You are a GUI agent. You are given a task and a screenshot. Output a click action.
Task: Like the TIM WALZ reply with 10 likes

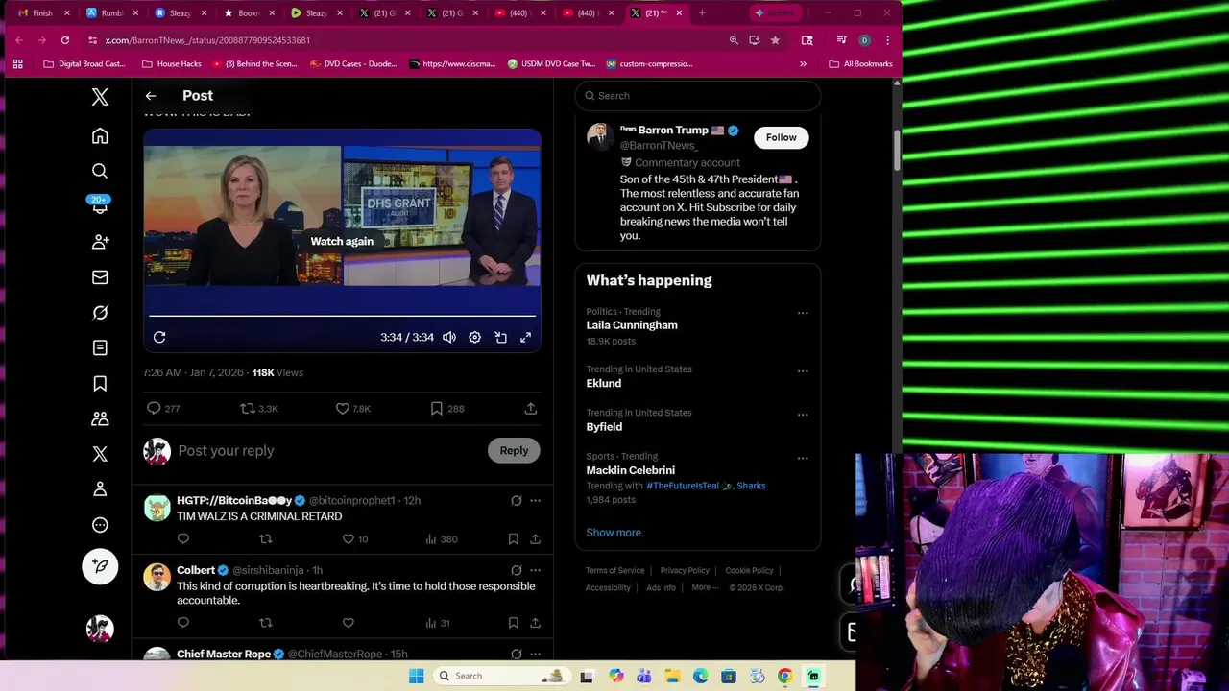[x=355, y=539]
